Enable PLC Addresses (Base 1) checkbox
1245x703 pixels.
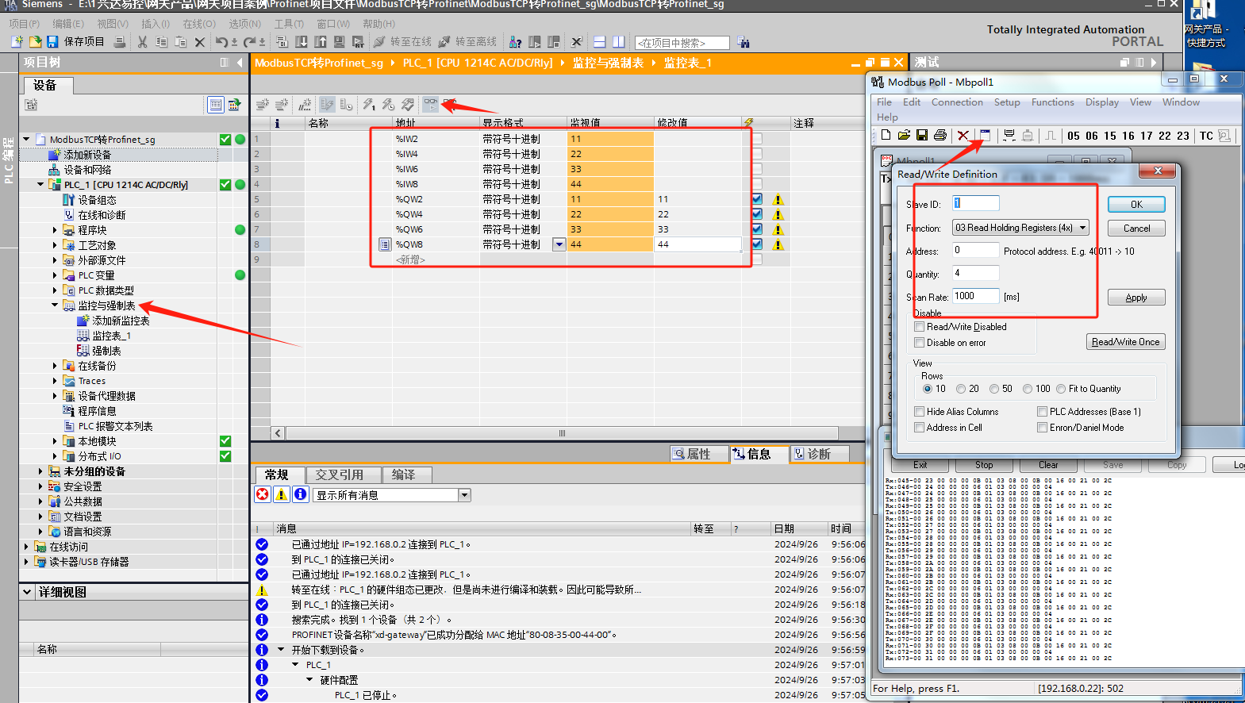[1042, 412]
